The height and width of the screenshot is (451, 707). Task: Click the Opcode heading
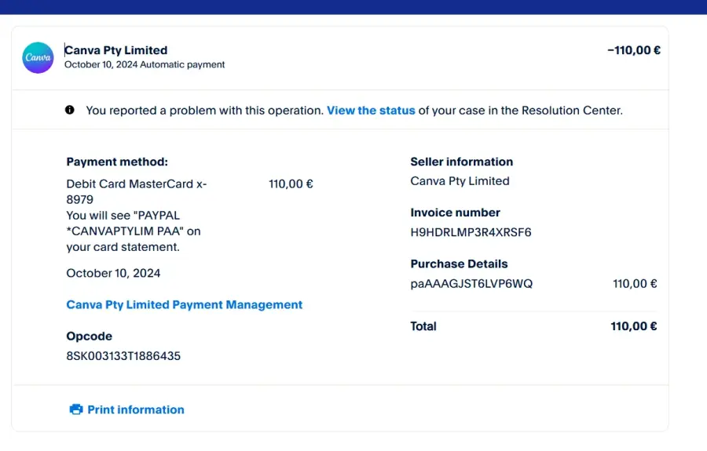pos(90,336)
